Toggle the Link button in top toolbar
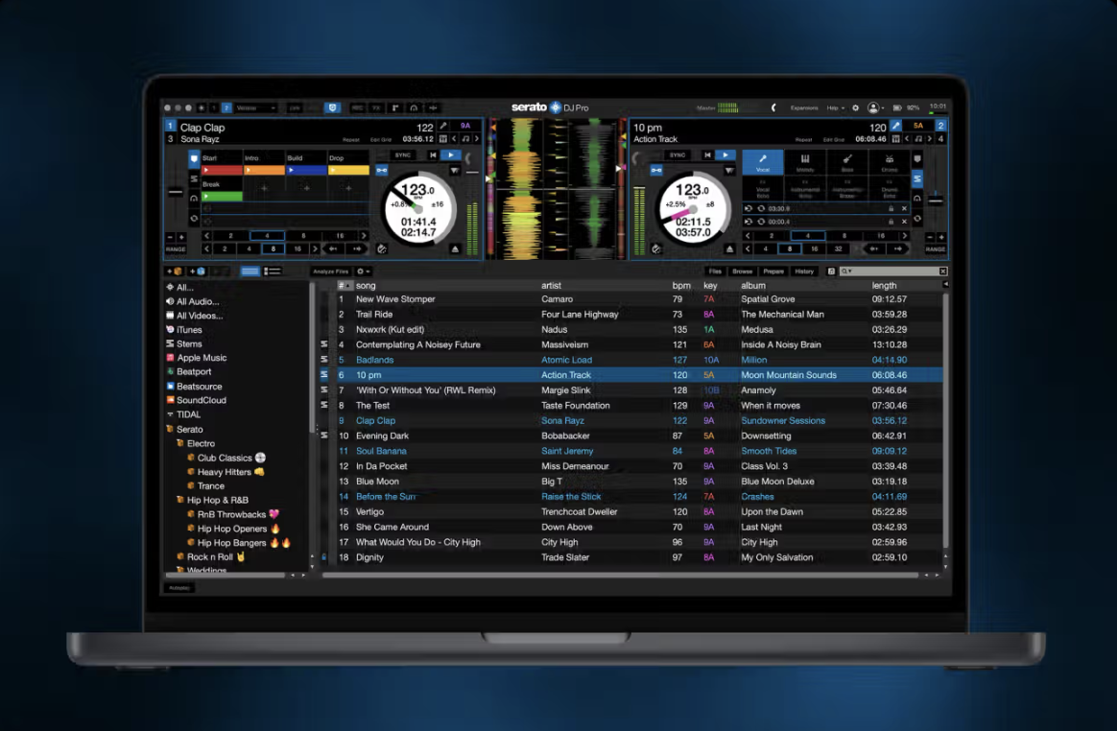This screenshot has height=731, width=1117. click(x=295, y=108)
